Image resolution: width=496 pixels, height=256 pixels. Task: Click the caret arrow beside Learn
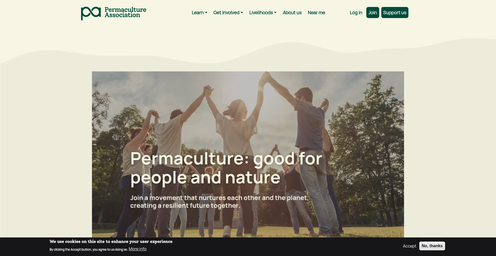coord(206,13)
